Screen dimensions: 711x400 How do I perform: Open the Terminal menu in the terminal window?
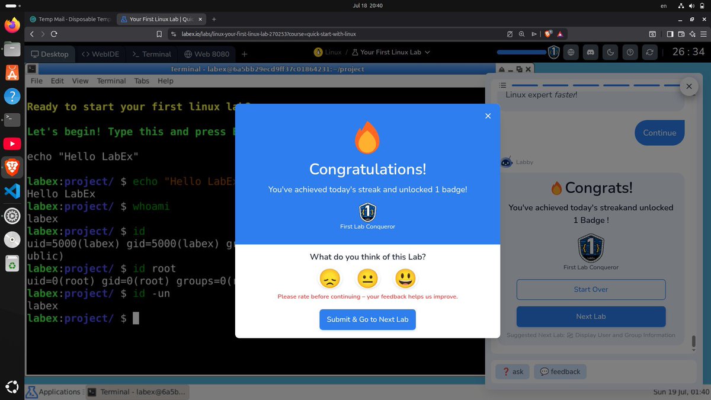click(111, 81)
